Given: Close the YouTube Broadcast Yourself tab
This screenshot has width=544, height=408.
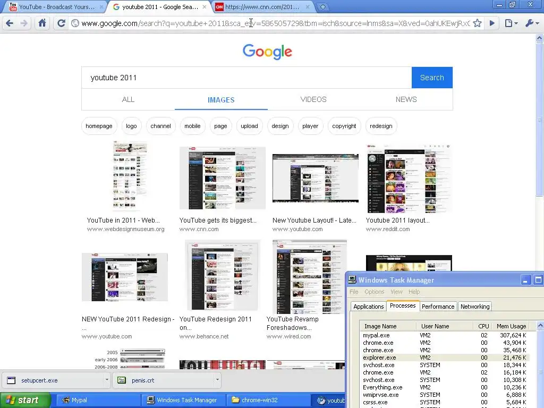Looking at the screenshot, I should (x=101, y=6).
